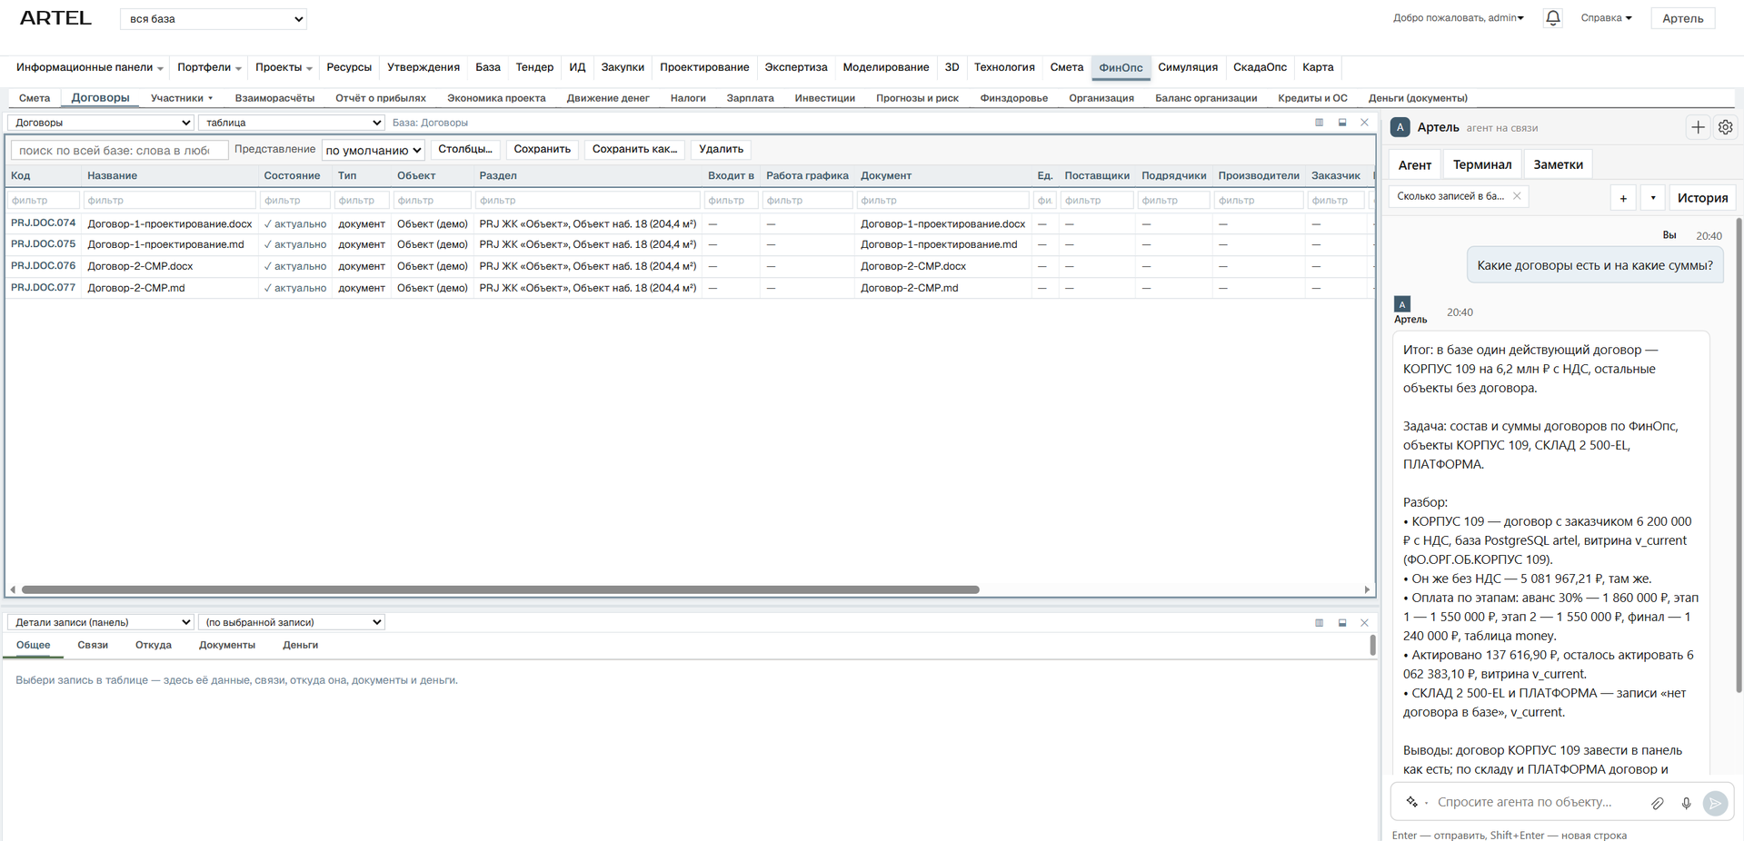Screen dimensions: 1744x841
Task: Open the 'таблица' view mode dropdown
Action: tap(292, 123)
